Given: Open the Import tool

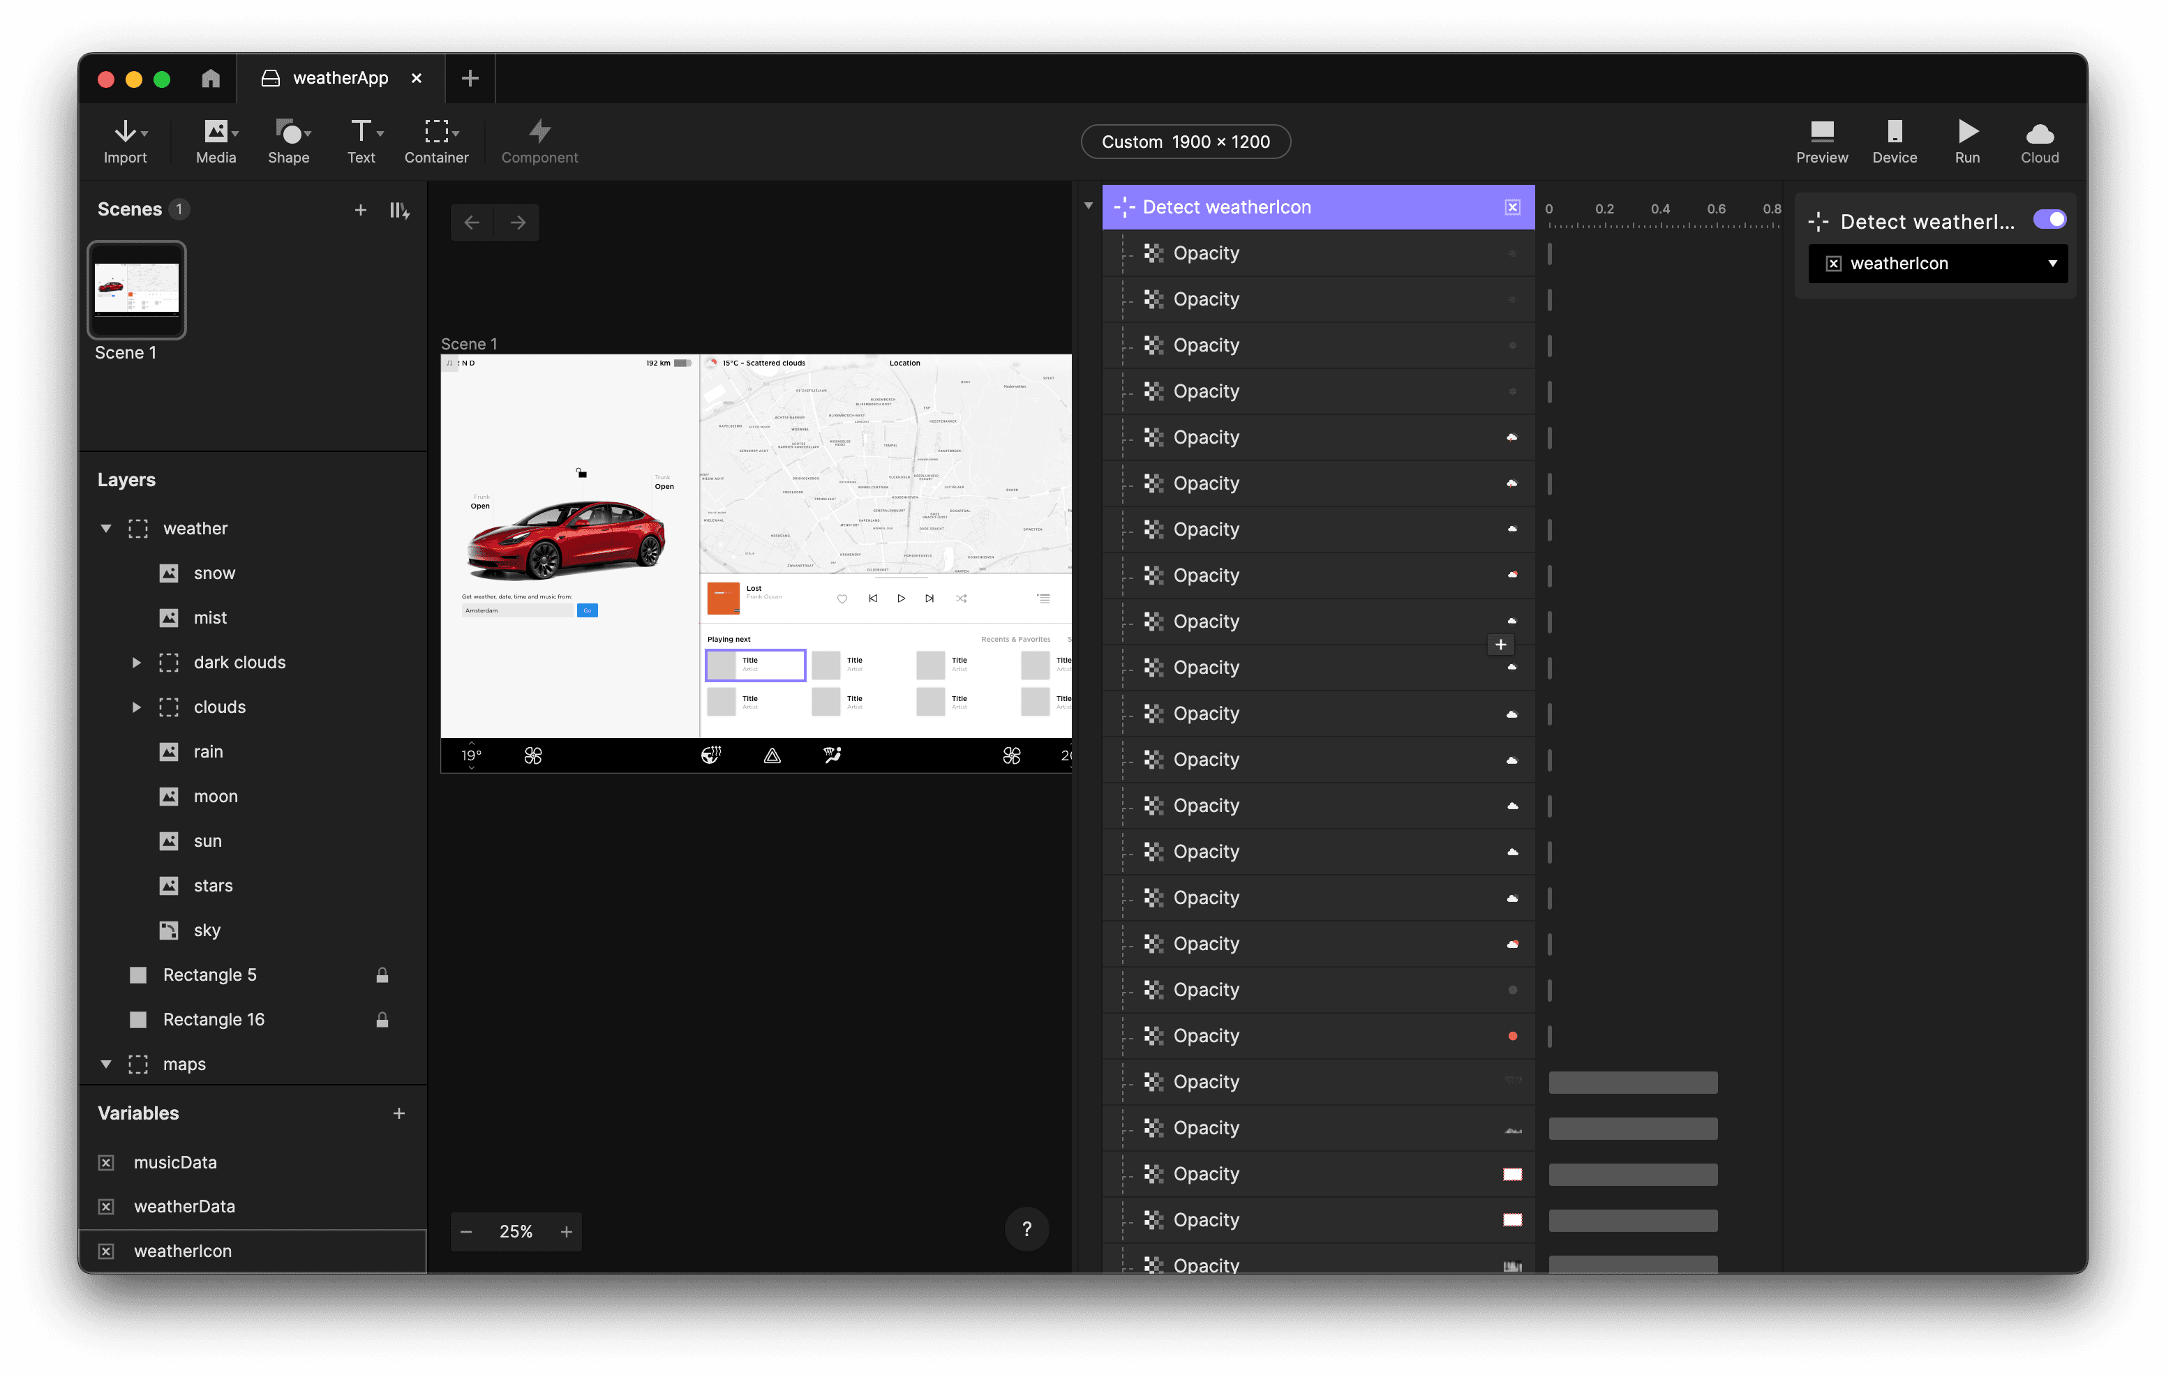Looking at the screenshot, I should coord(125,141).
